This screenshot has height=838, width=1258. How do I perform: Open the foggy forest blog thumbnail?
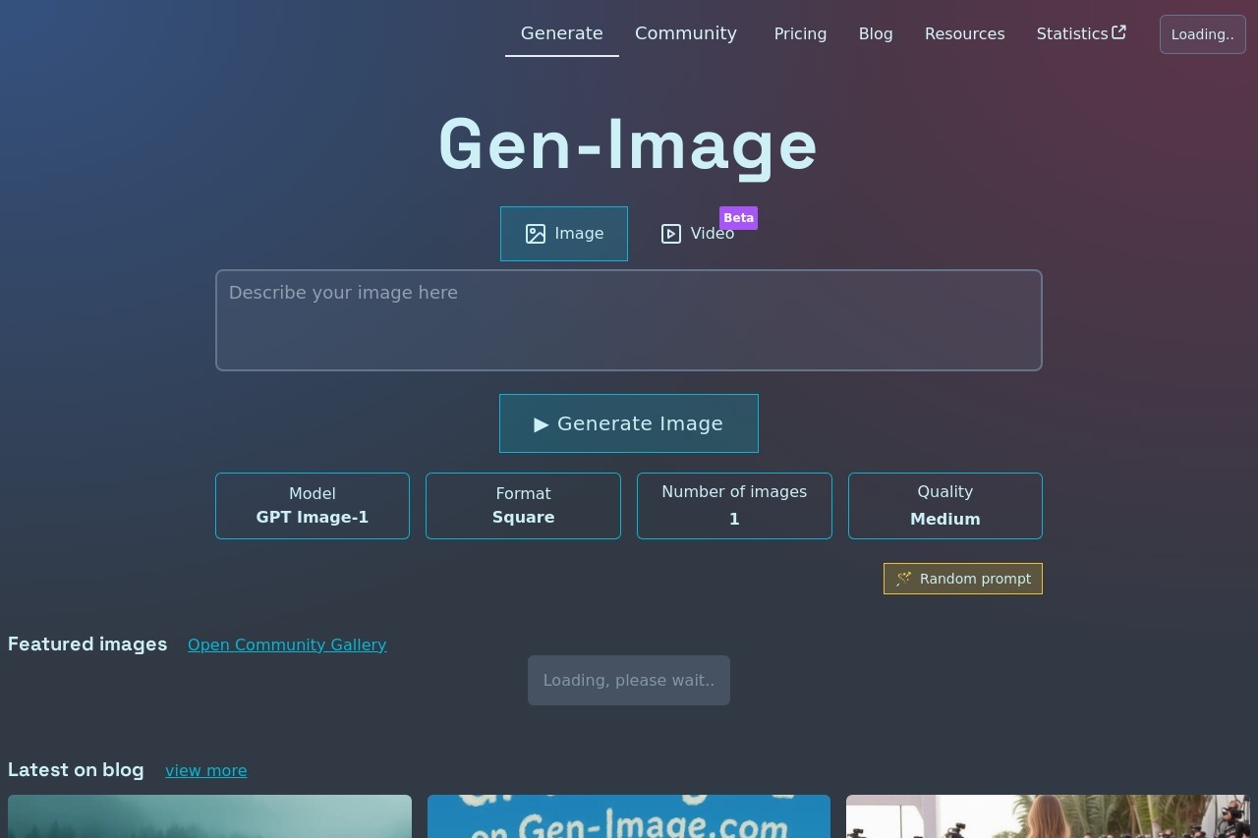coord(209,816)
